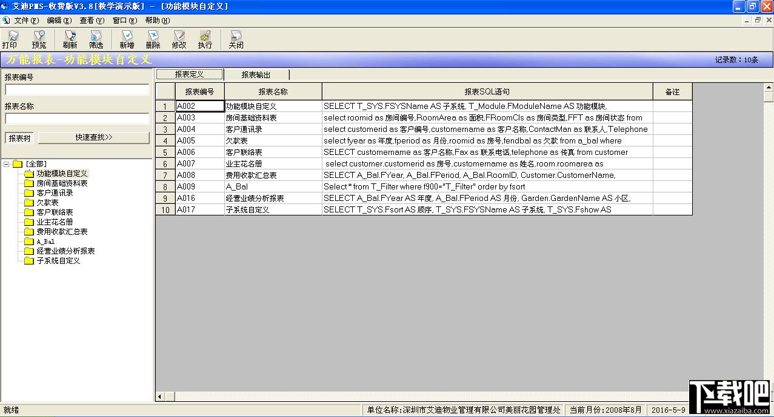Image resolution: width=774 pixels, height=417 pixels.
Task: Click the 报表名称 column header
Action: (x=273, y=92)
